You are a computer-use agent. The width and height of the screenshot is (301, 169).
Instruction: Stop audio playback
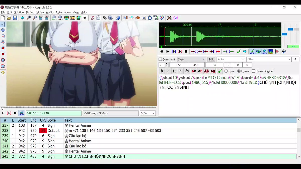point(186,51)
